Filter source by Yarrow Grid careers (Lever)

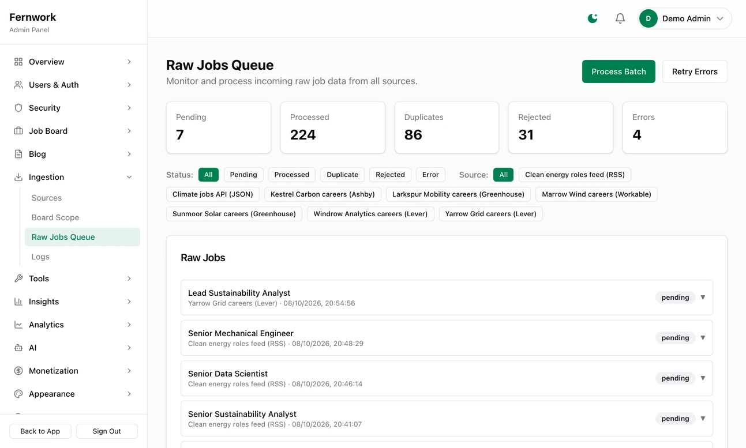pos(491,214)
